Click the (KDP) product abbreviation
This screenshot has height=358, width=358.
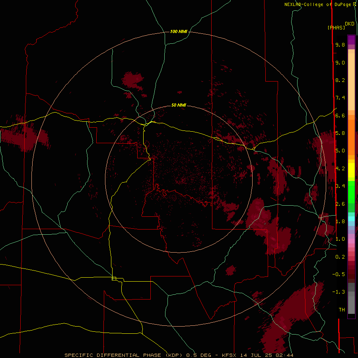pyautogui.click(x=174, y=355)
